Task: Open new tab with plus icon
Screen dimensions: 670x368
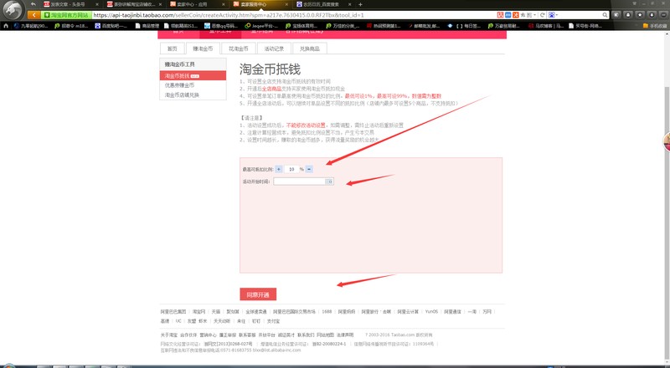Action: pos(360,4)
